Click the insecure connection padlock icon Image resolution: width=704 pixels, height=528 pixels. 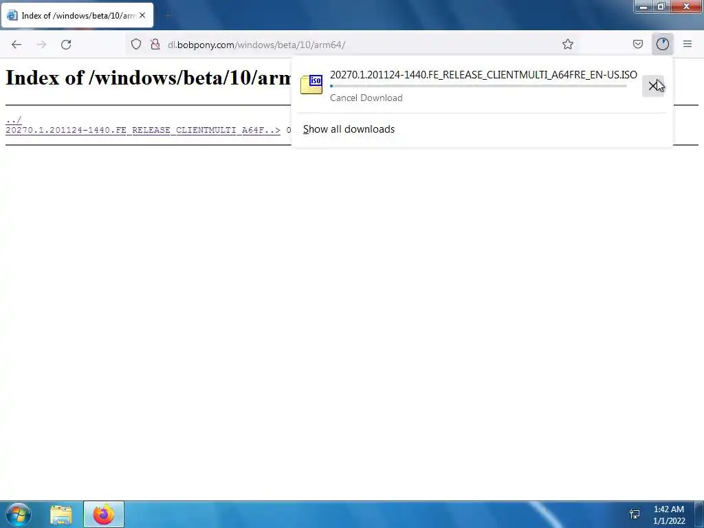click(155, 44)
